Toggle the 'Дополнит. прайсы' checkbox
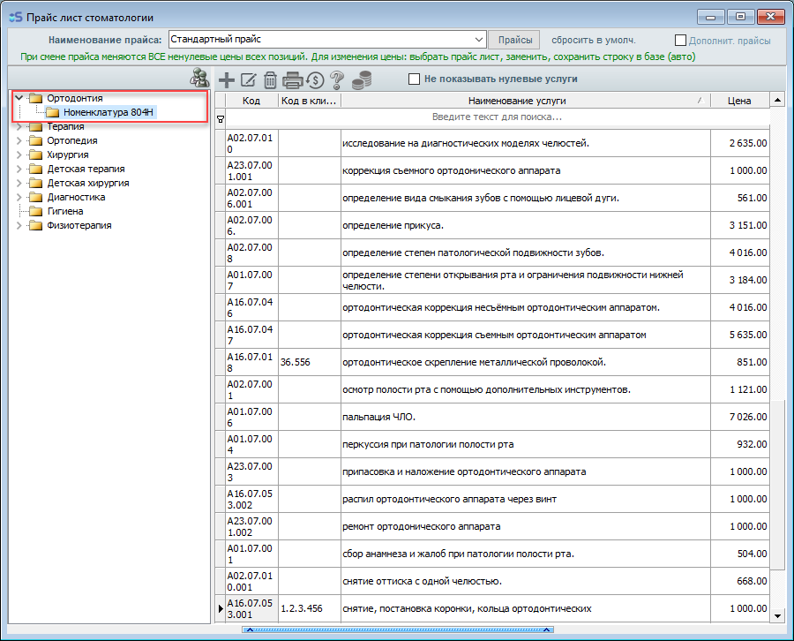This screenshot has width=794, height=641. (x=680, y=40)
